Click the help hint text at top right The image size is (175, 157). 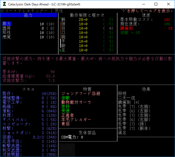[147, 11]
